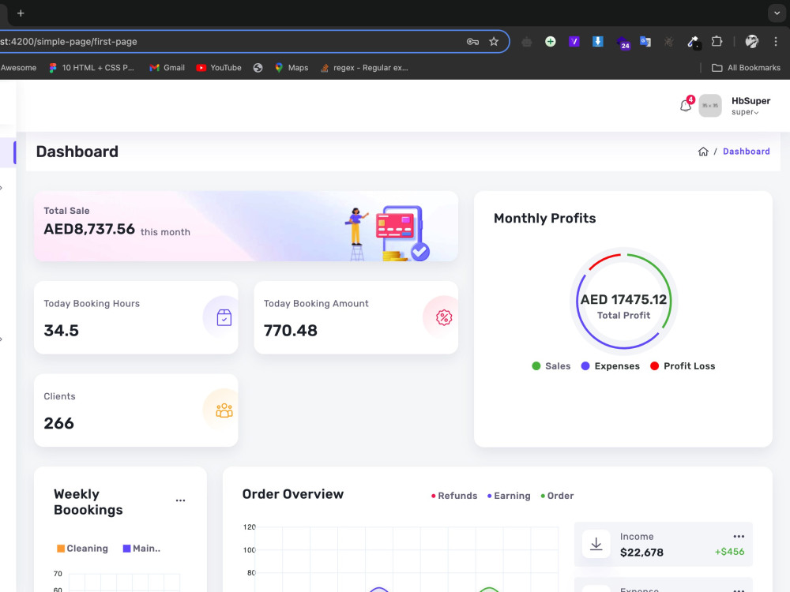Viewport: 790px width, 592px height.
Task: Toggle the Earning legend in Order Overview
Action: [509, 496]
